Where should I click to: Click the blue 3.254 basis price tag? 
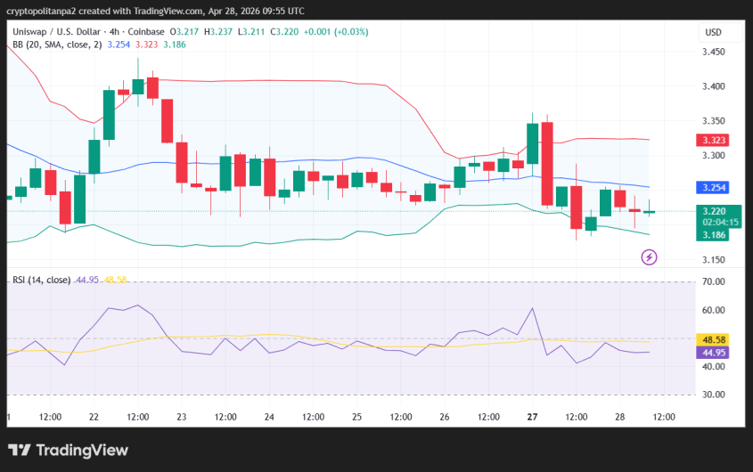pyautogui.click(x=713, y=188)
